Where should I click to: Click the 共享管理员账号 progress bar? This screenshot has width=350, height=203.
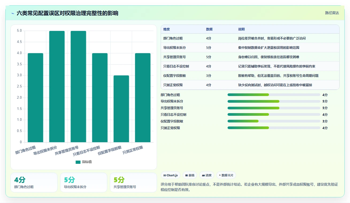[274, 108]
